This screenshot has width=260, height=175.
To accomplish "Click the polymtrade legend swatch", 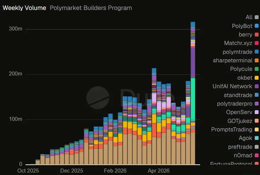I will pos(256,52).
